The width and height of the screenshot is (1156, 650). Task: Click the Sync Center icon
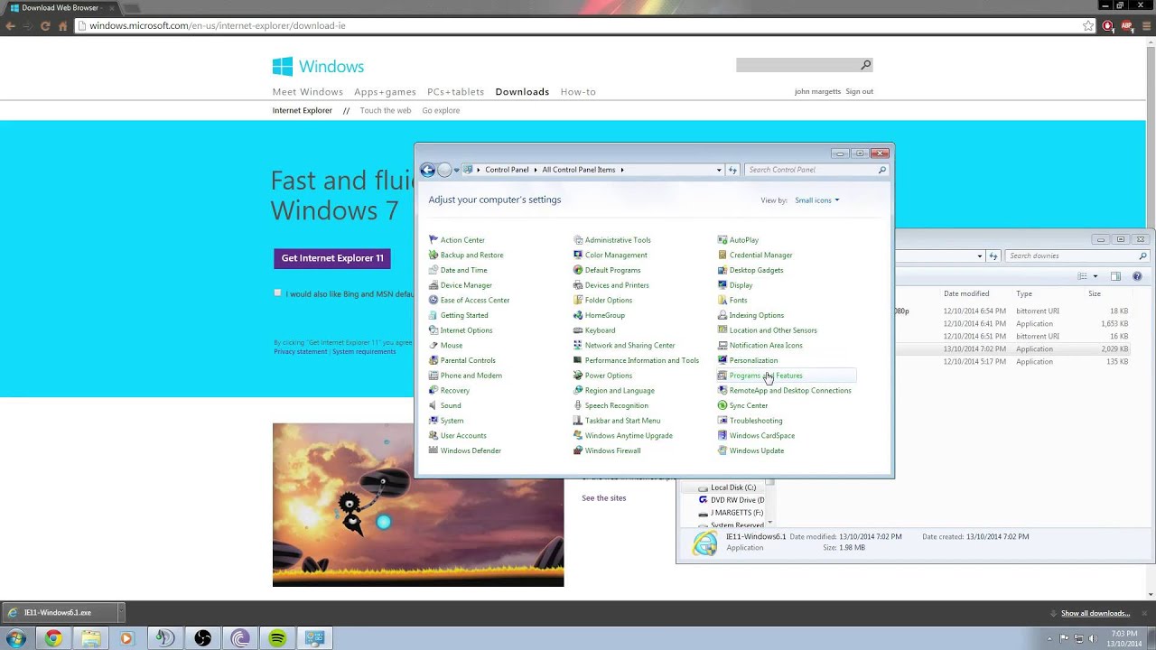(722, 405)
